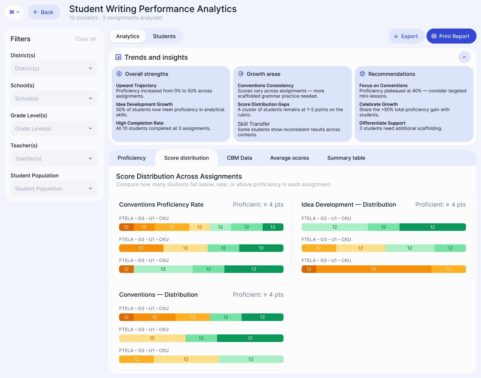This screenshot has width=481, height=378.
Task: Open the Student Population dropdown
Action: (54, 188)
